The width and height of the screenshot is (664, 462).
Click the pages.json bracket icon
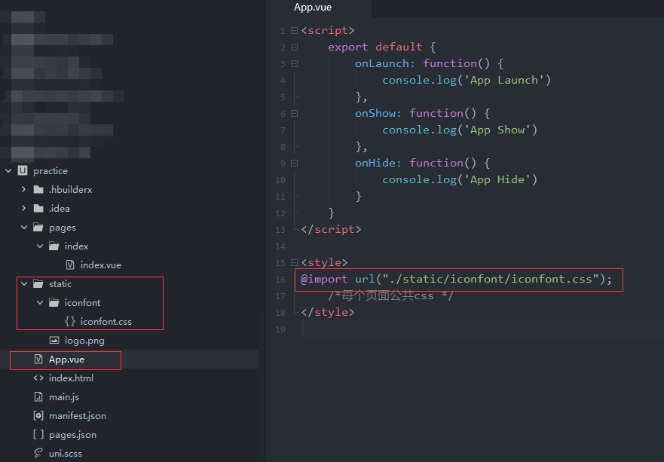coord(38,434)
